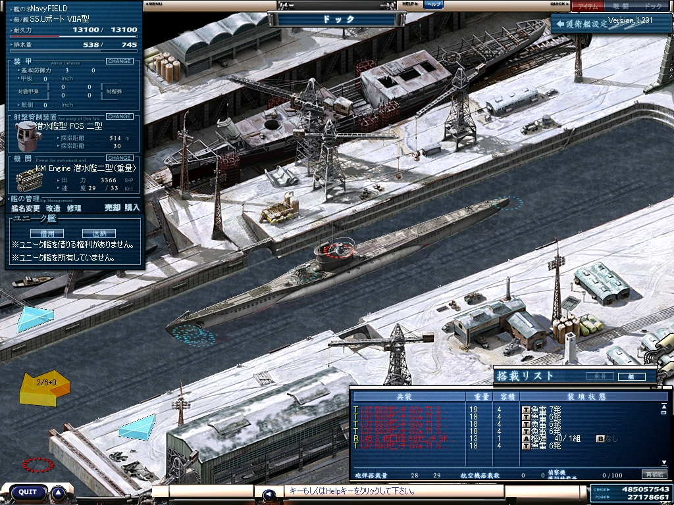Click A ammo icon for 榴弾 40/1組

(x=526, y=439)
